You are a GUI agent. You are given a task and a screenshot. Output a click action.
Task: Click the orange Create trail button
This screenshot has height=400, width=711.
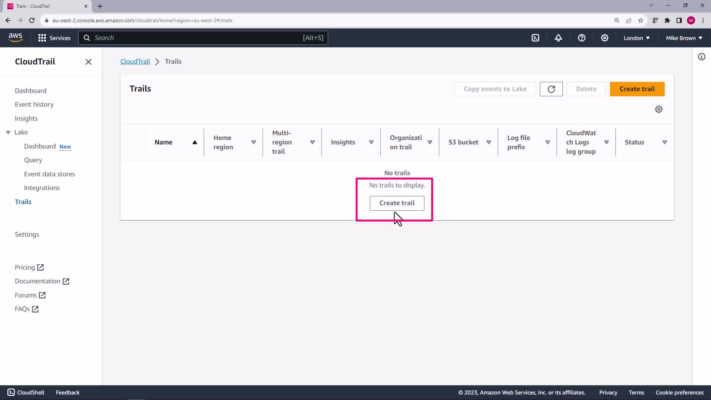click(637, 89)
